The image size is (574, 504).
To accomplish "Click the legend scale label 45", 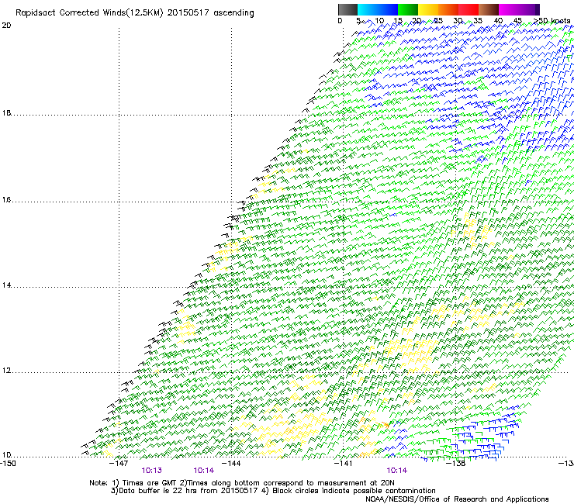I will coord(517,21).
